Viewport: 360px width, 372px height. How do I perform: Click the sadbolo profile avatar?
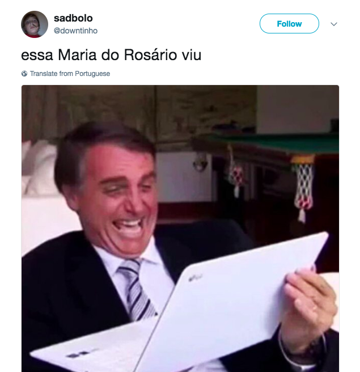[35, 24]
